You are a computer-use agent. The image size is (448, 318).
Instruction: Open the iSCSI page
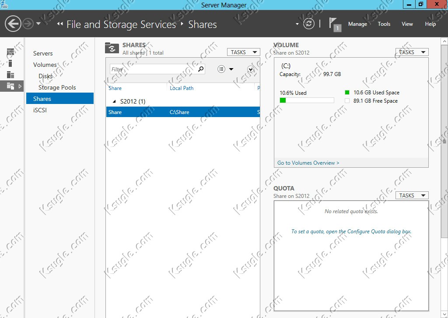click(40, 110)
